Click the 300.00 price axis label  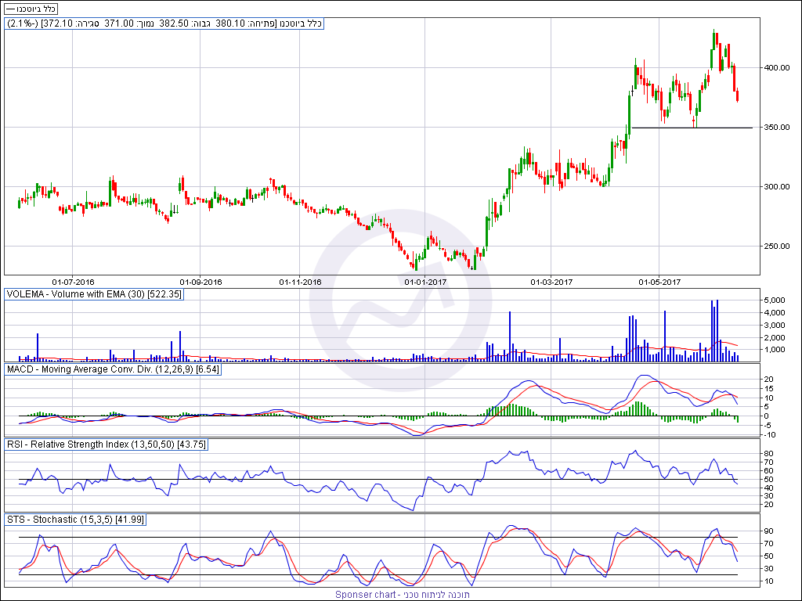[778, 187]
